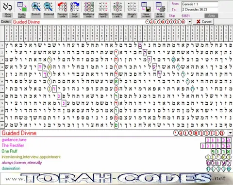Click the green circled letter in matrix row 12
Screen dimensions: 233x185
click(116, 125)
